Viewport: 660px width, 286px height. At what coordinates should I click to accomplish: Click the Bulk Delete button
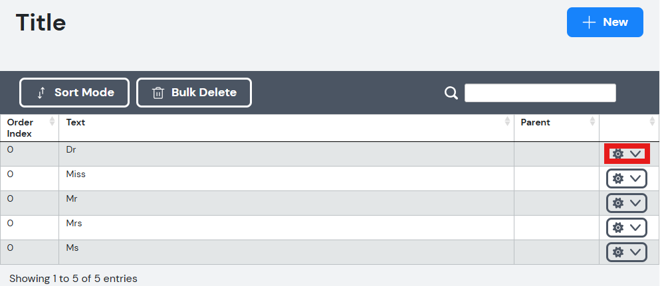(194, 92)
